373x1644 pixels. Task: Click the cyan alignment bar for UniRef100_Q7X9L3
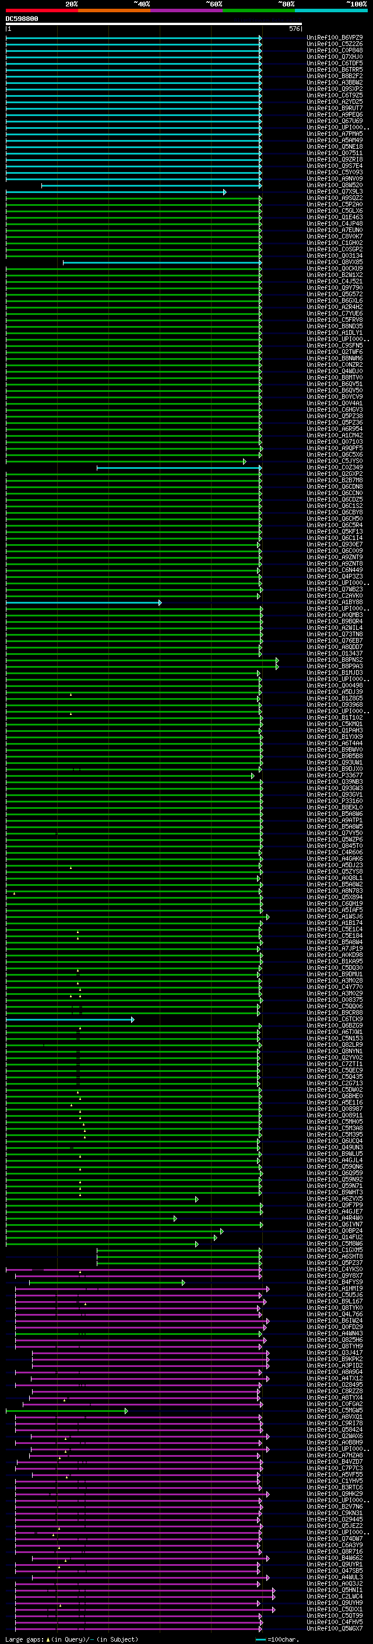[116, 192]
